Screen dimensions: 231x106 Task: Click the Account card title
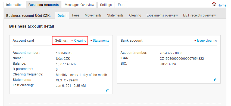pyautogui.click(x=23, y=41)
